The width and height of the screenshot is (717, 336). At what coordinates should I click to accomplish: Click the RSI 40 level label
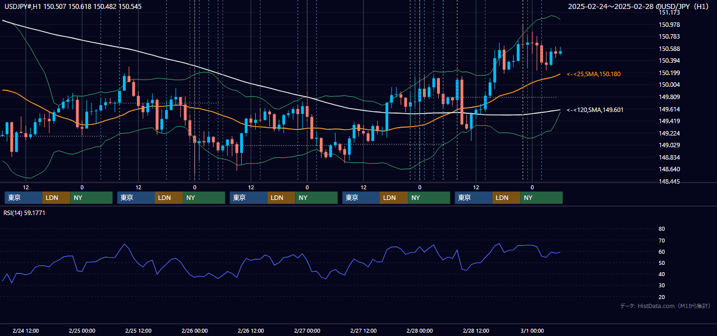661,274
